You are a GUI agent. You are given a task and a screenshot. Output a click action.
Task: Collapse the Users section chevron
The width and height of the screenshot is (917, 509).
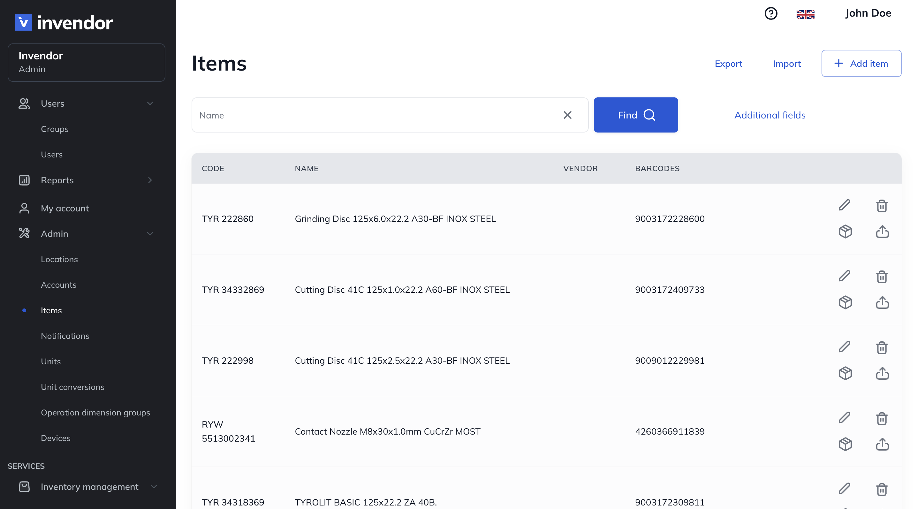tap(150, 103)
